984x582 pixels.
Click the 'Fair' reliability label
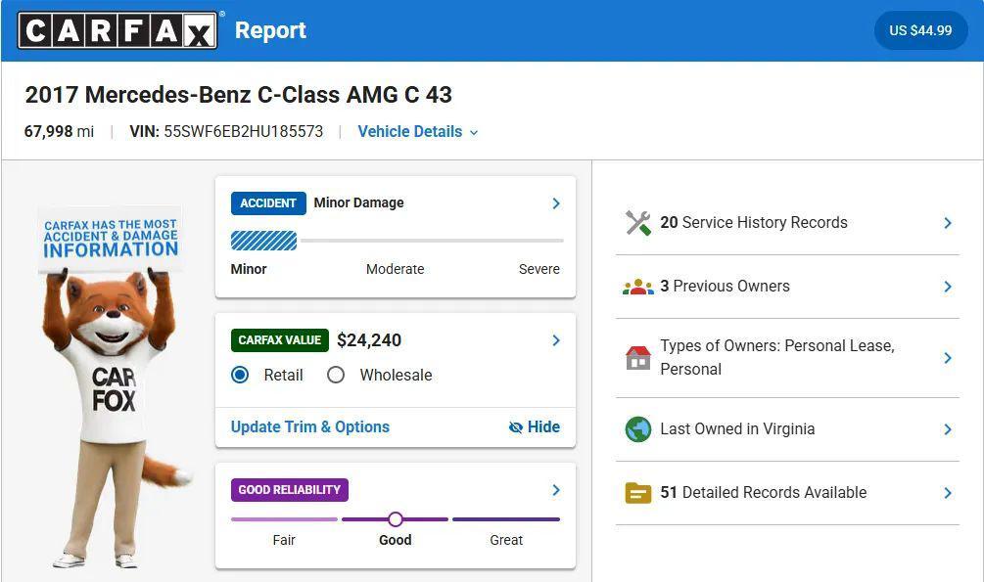coord(284,540)
